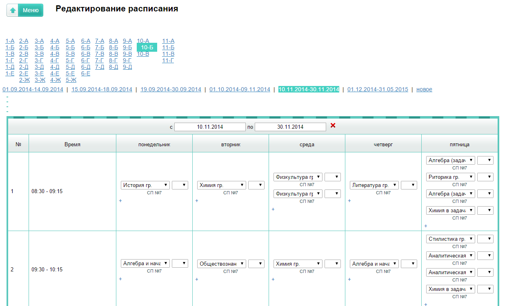Switch to period 01.09.2014-14.09.2014
The height and width of the screenshot is (306, 507).
click(33, 89)
